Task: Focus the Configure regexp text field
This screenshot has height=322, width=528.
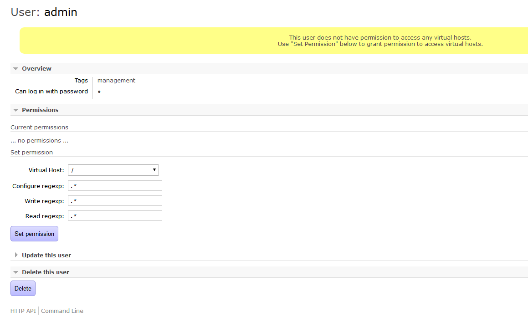Action: pyautogui.click(x=115, y=186)
